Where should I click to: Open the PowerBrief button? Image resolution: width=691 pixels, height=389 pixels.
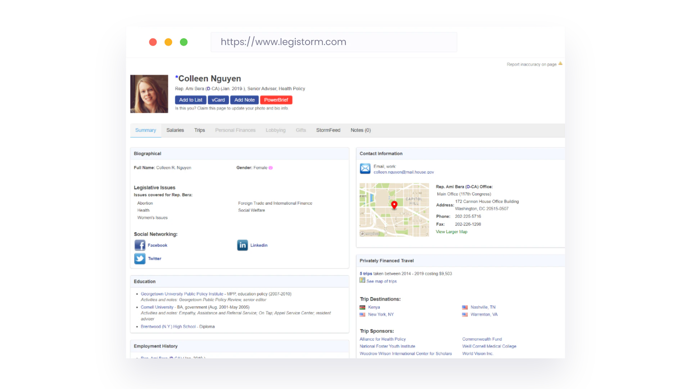(x=276, y=100)
